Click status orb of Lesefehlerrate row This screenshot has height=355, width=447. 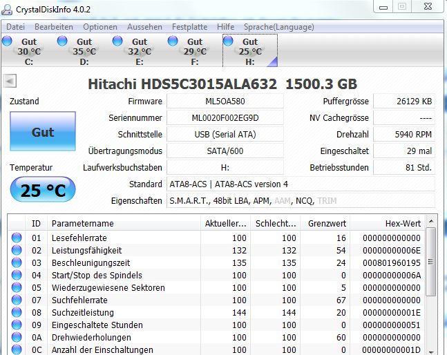(17, 238)
